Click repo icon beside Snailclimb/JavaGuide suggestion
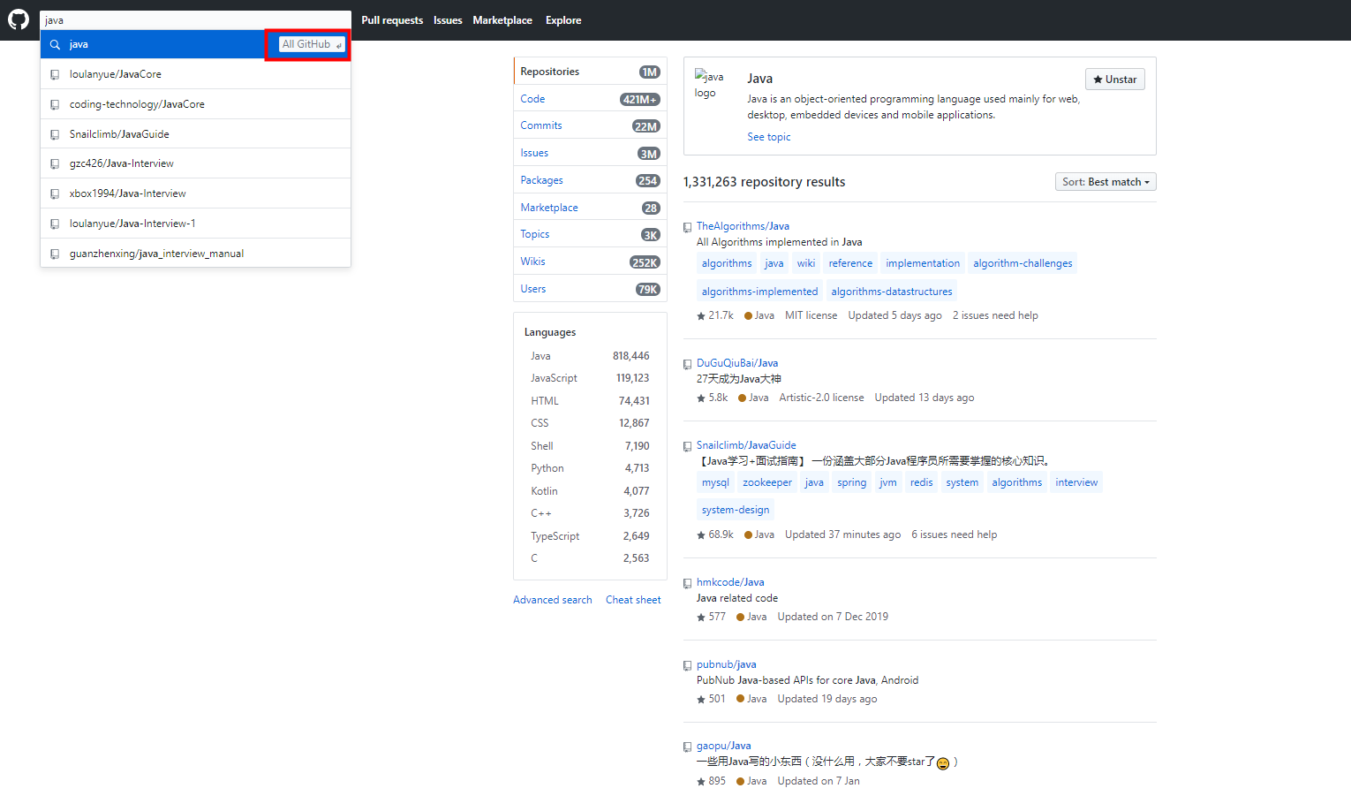Screen dimensions: 1351x796 (x=55, y=134)
